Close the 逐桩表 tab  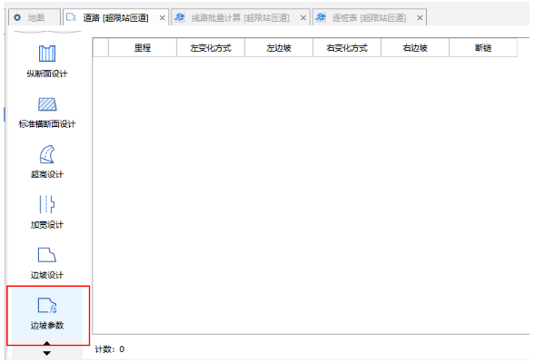pyautogui.click(x=420, y=18)
